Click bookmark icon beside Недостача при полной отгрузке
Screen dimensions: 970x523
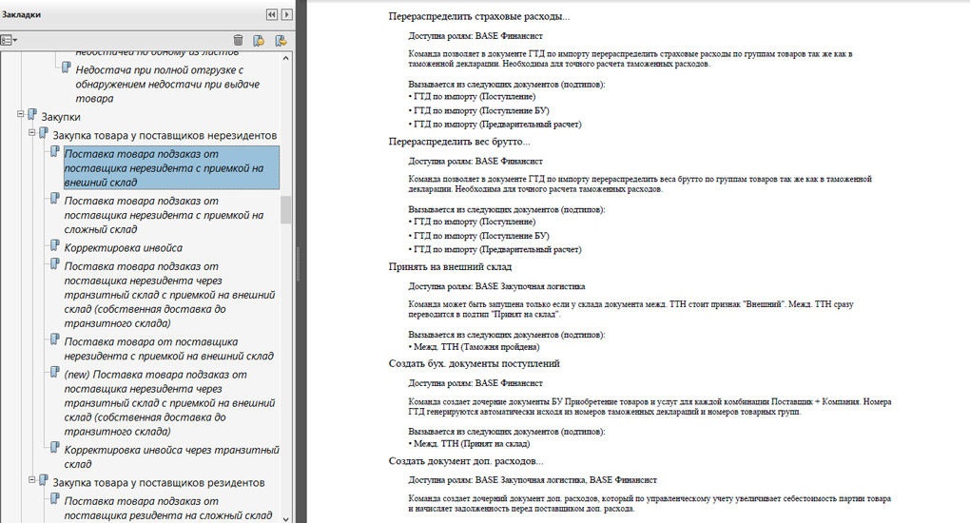point(67,68)
